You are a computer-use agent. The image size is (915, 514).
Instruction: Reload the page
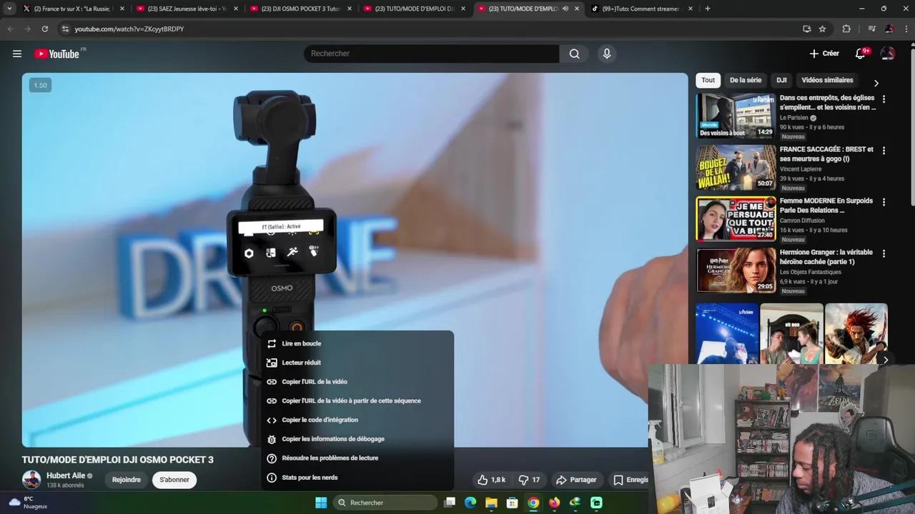45,29
